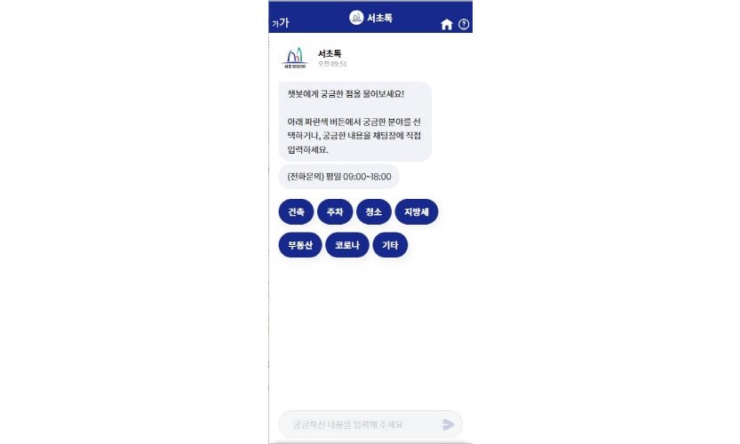
Task: Click the 서초톡 sender name above message
Action: (x=330, y=54)
